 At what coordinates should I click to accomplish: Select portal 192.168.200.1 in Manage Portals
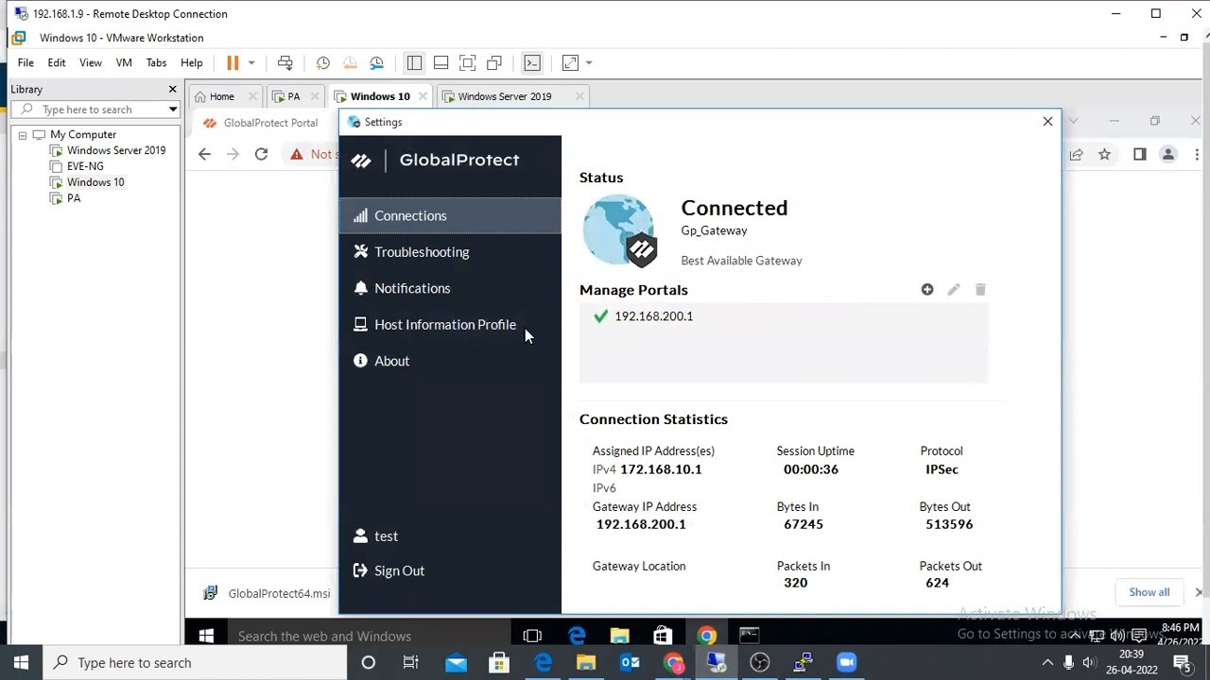[784, 316]
